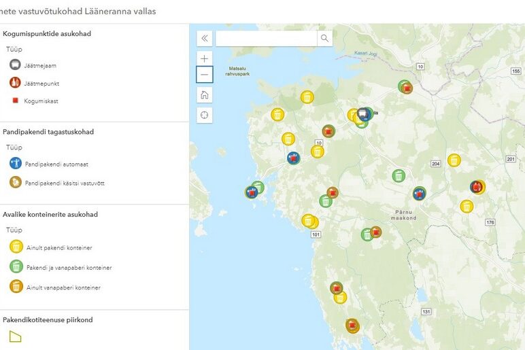Click the Jäätmepunkt legend icon
This screenshot has height=350, width=525.
(x=16, y=83)
